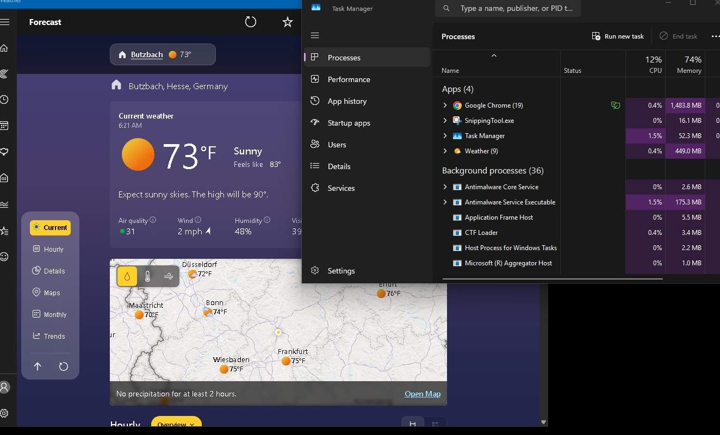This screenshot has height=435, width=720.
Task: Click the Air quality info icon
Action: [x=153, y=220]
